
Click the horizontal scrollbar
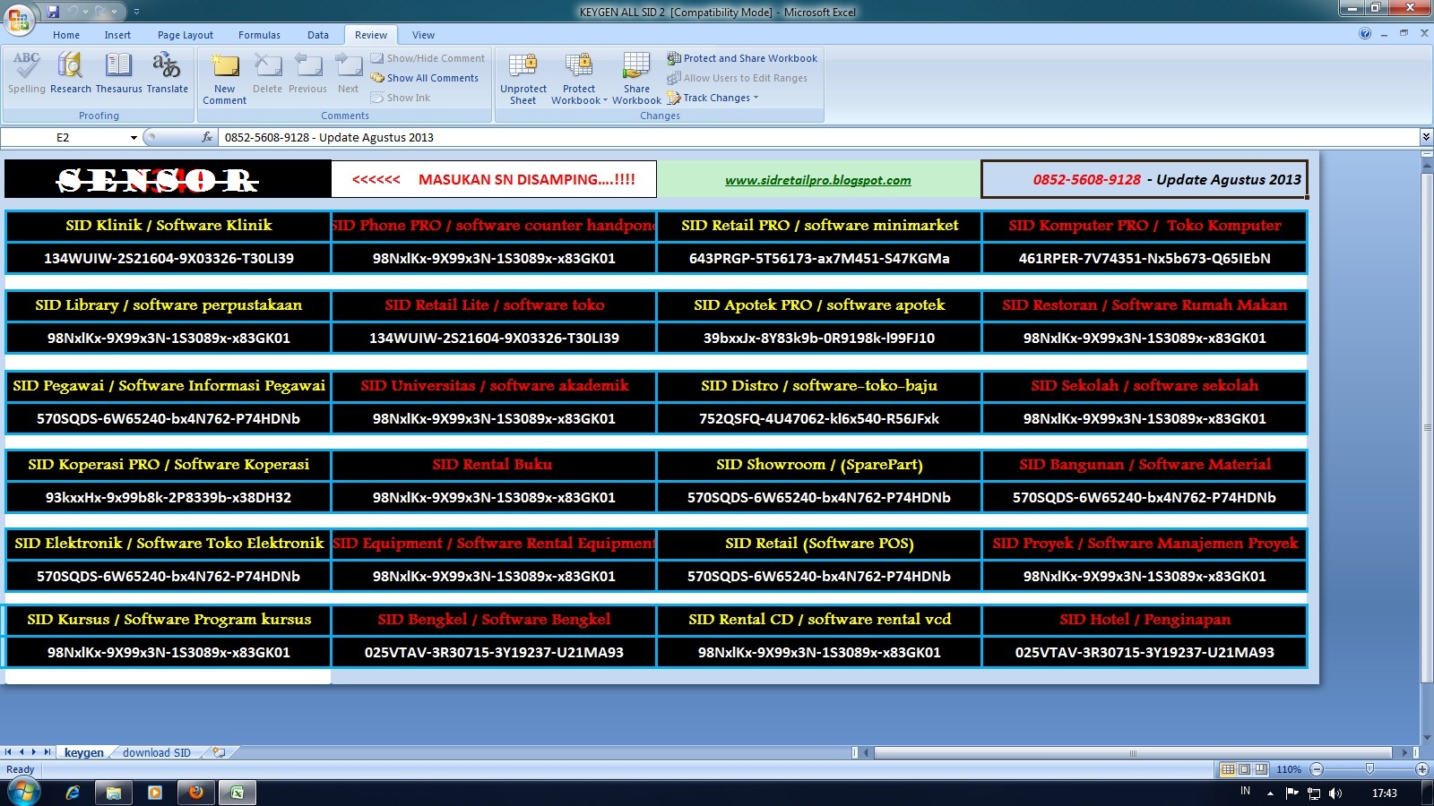(1133, 752)
